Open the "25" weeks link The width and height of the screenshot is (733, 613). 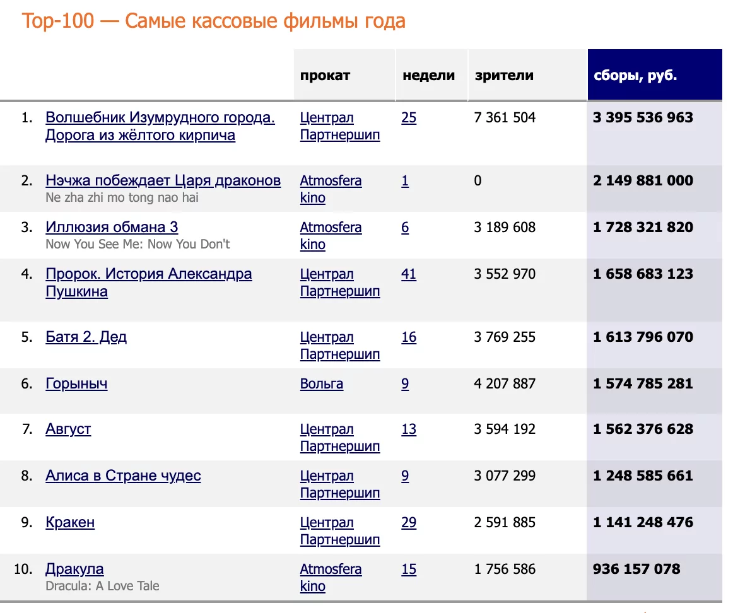point(408,118)
